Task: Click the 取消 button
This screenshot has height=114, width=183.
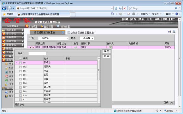Action: tap(106, 56)
